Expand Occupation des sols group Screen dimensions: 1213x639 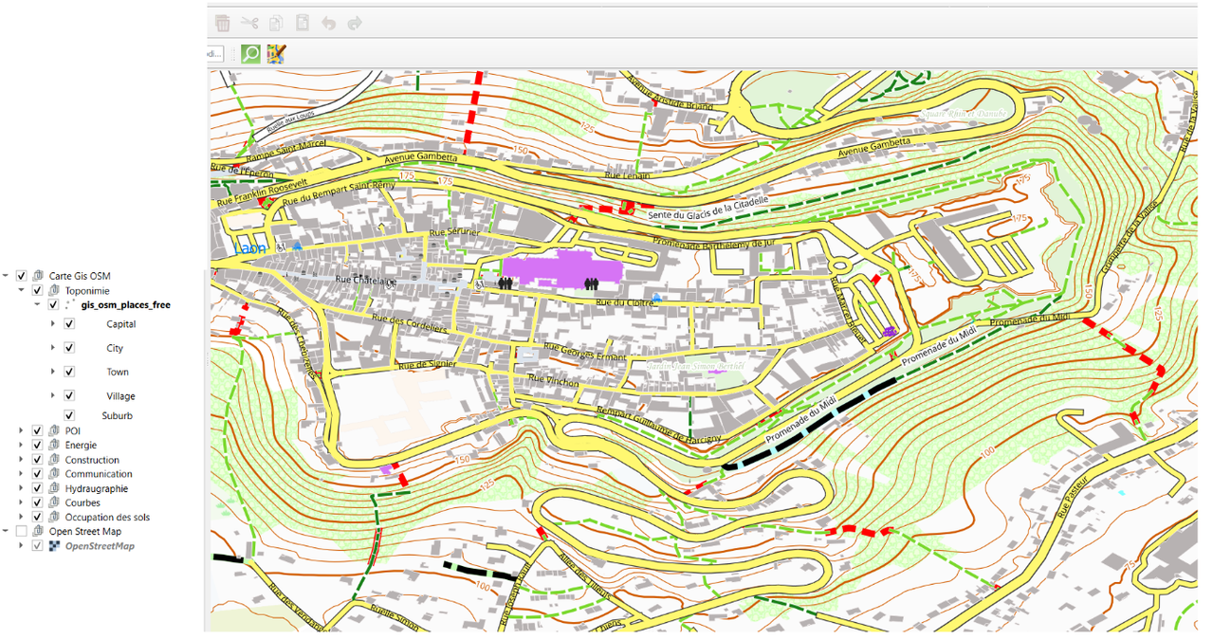point(22,518)
